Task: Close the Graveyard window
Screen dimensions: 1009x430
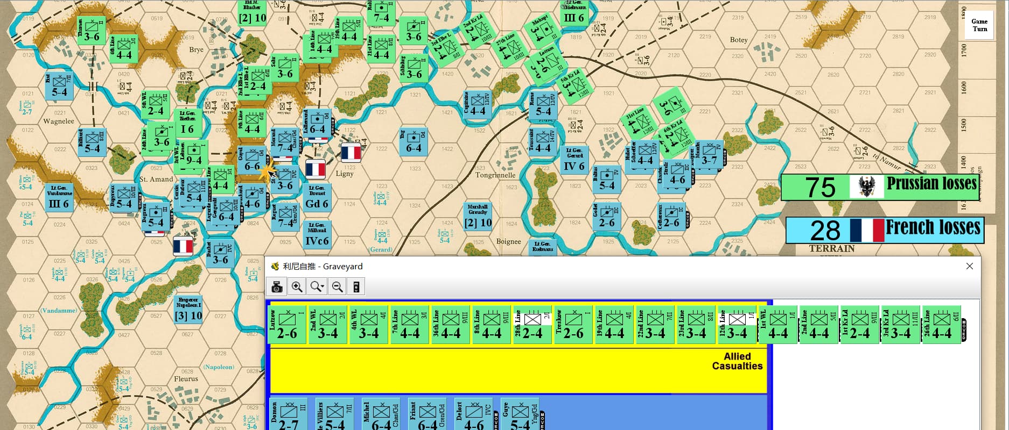Action: coord(969,266)
